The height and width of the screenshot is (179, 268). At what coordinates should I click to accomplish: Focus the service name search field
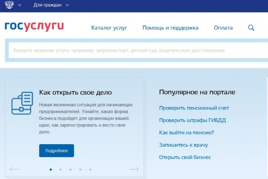tap(138, 50)
